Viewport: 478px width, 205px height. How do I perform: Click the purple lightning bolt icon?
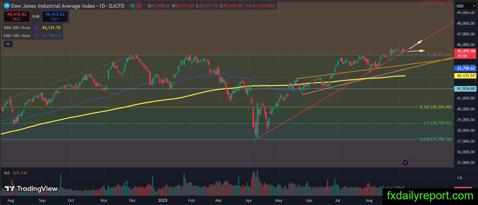pyautogui.click(x=405, y=163)
